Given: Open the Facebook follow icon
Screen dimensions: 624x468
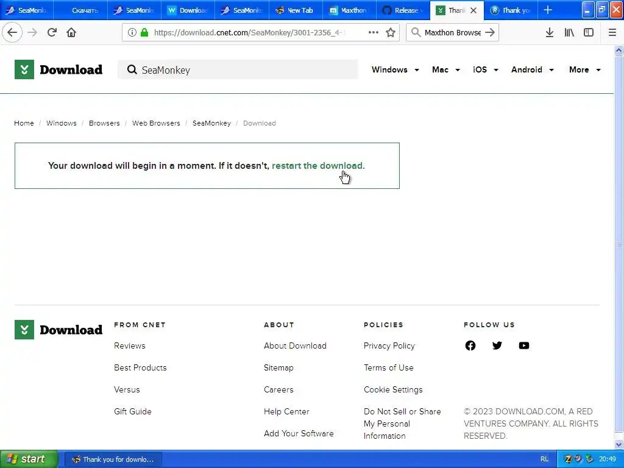Looking at the screenshot, I should (x=470, y=346).
